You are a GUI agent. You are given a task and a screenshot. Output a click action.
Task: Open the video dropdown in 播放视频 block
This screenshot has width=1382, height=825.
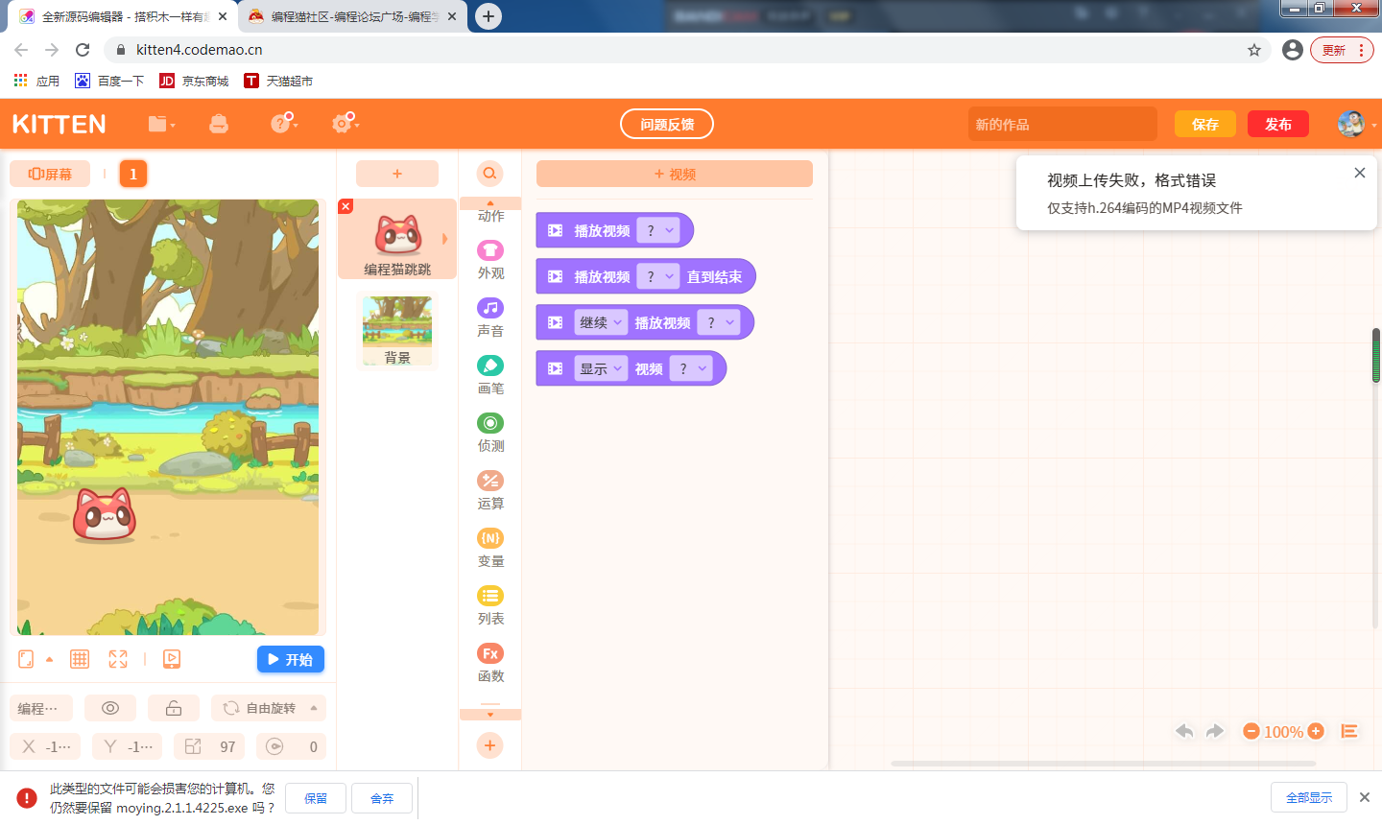658,230
